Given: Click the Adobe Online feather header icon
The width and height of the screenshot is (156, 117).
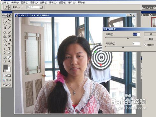Looking at the screenshot, I should pyautogui.click(x=7, y=16).
